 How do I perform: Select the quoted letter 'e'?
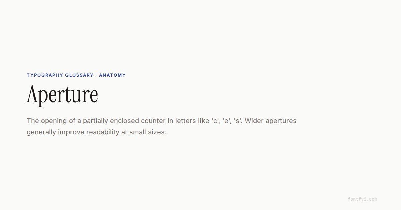coord(226,121)
